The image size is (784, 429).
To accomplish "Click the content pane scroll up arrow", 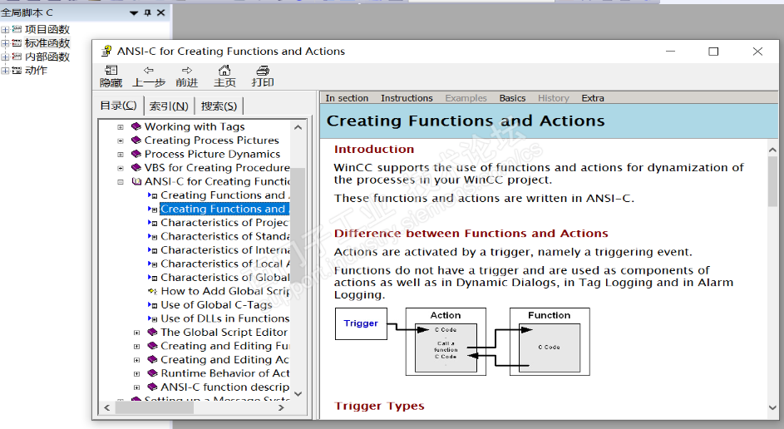I will coord(772,149).
